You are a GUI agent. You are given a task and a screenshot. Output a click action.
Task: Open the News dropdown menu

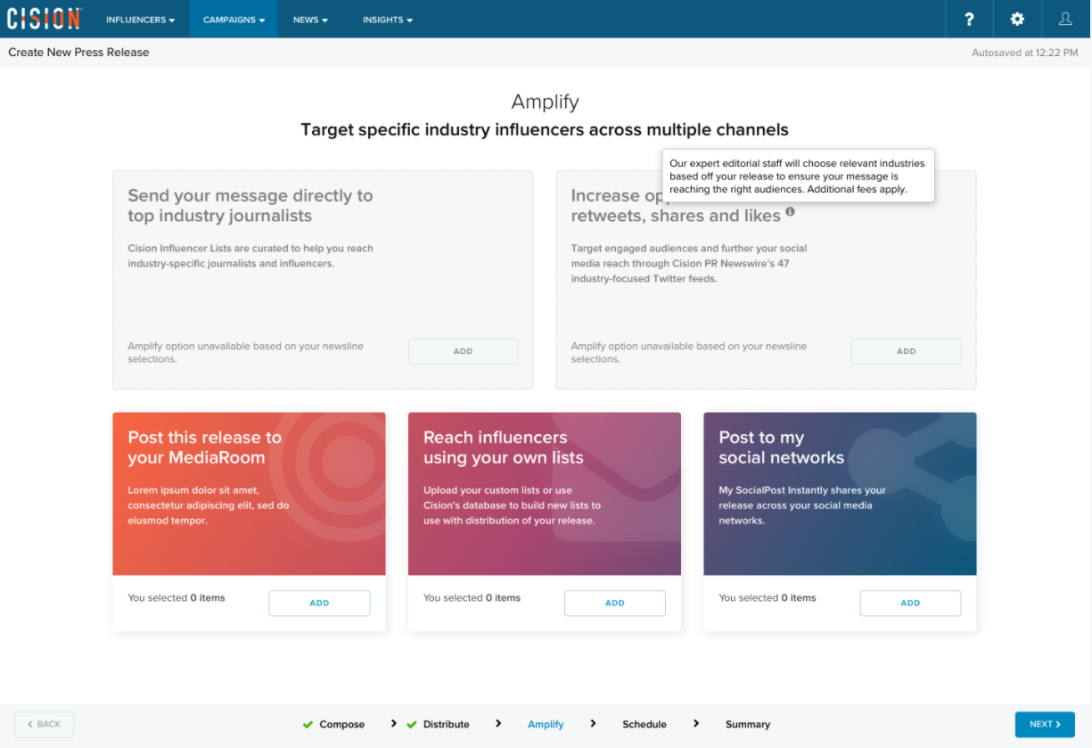310,20
